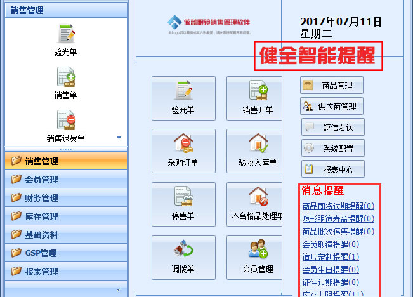This screenshot has height=297, width=413.
Task: Click the 短信发送 button
Action: [332, 127]
